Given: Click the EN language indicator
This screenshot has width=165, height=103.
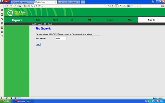Looking at the screenshot, I should [x=146, y=101].
